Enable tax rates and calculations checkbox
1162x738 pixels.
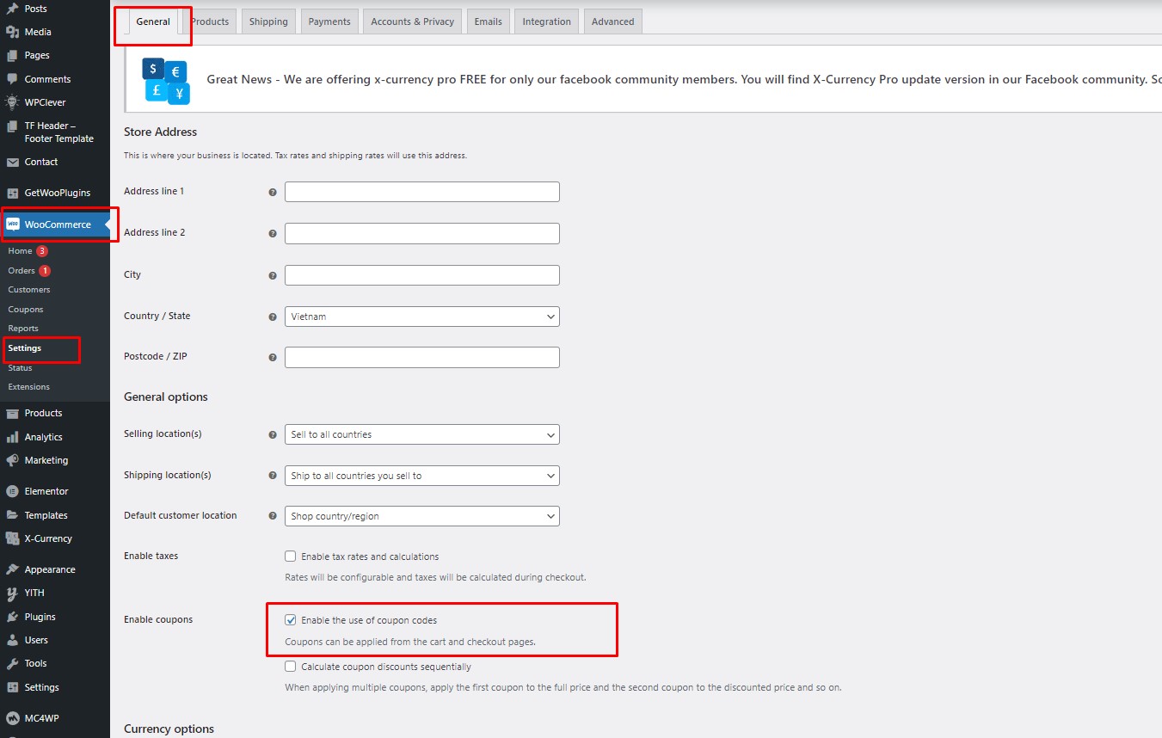291,557
